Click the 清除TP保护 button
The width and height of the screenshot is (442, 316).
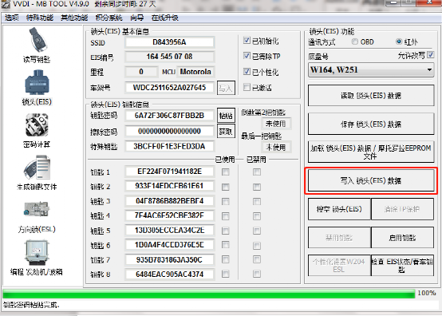tap(402, 209)
